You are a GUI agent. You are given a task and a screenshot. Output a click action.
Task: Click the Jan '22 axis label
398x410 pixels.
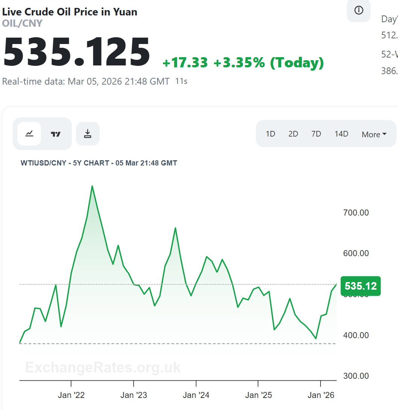tap(71, 395)
